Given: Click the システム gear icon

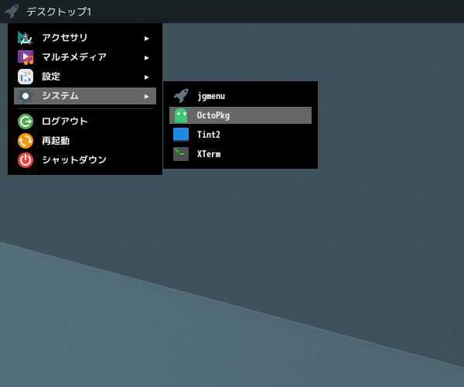Looking at the screenshot, I should point(26,96).
